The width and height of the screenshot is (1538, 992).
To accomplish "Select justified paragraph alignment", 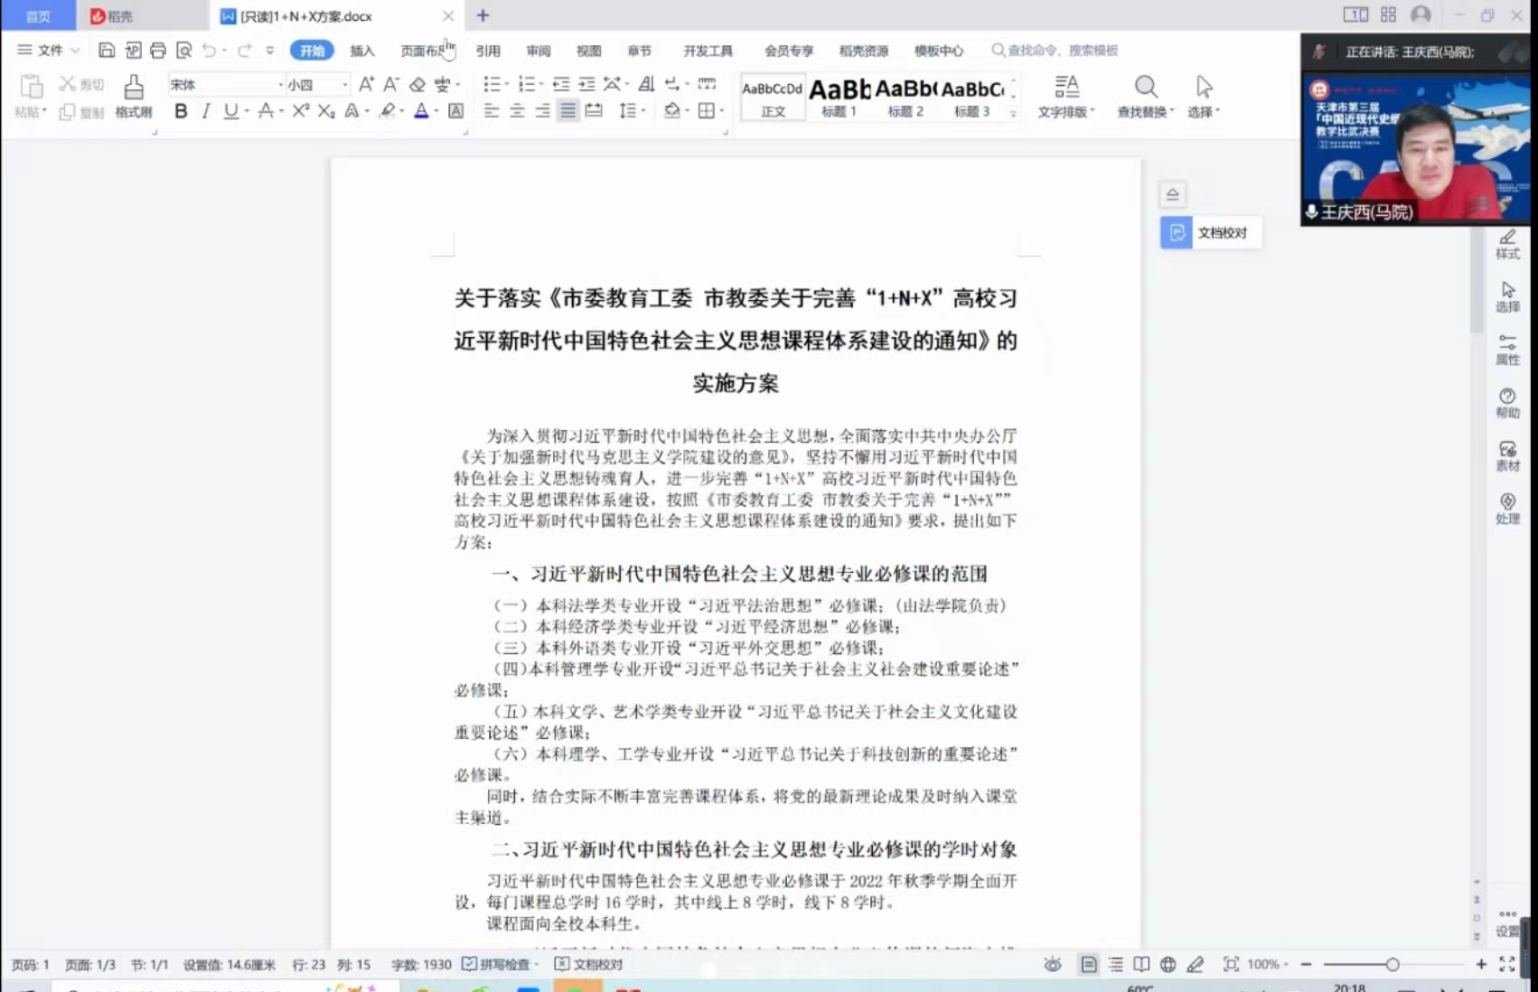I will coord(567,111).
